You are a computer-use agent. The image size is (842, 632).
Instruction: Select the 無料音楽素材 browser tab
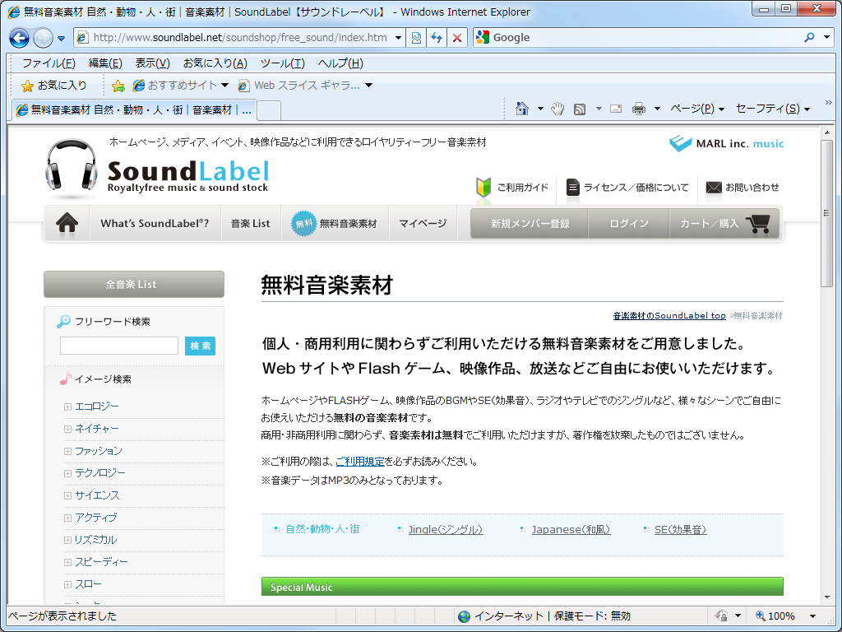tap(132, 108)
